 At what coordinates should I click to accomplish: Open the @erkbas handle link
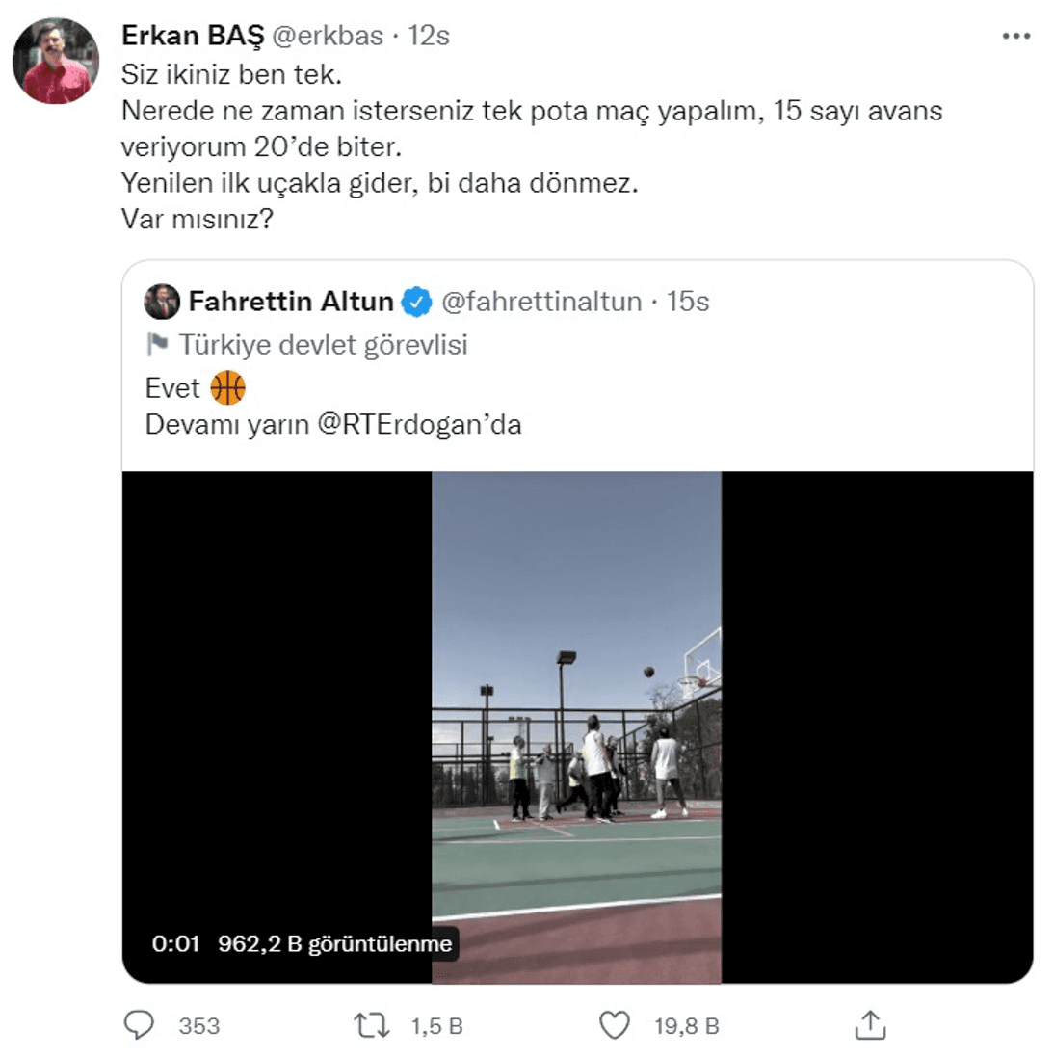point(328,36)
